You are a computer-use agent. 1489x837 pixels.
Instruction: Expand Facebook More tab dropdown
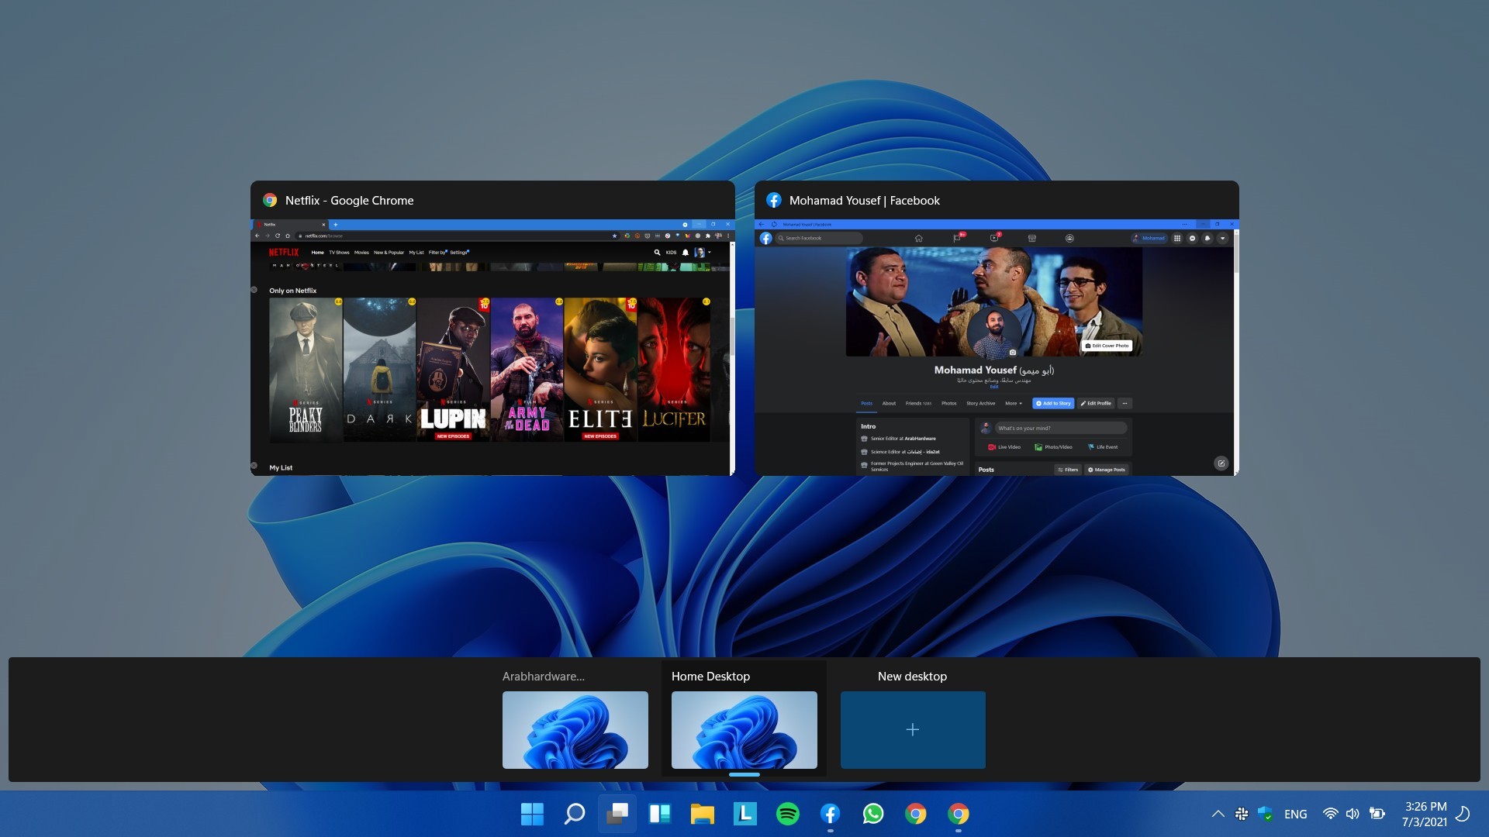tap(1014, 403)
